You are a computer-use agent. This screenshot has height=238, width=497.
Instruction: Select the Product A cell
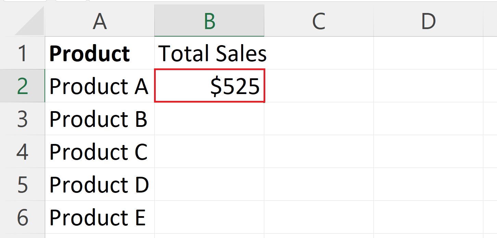(x=99, y=85)
